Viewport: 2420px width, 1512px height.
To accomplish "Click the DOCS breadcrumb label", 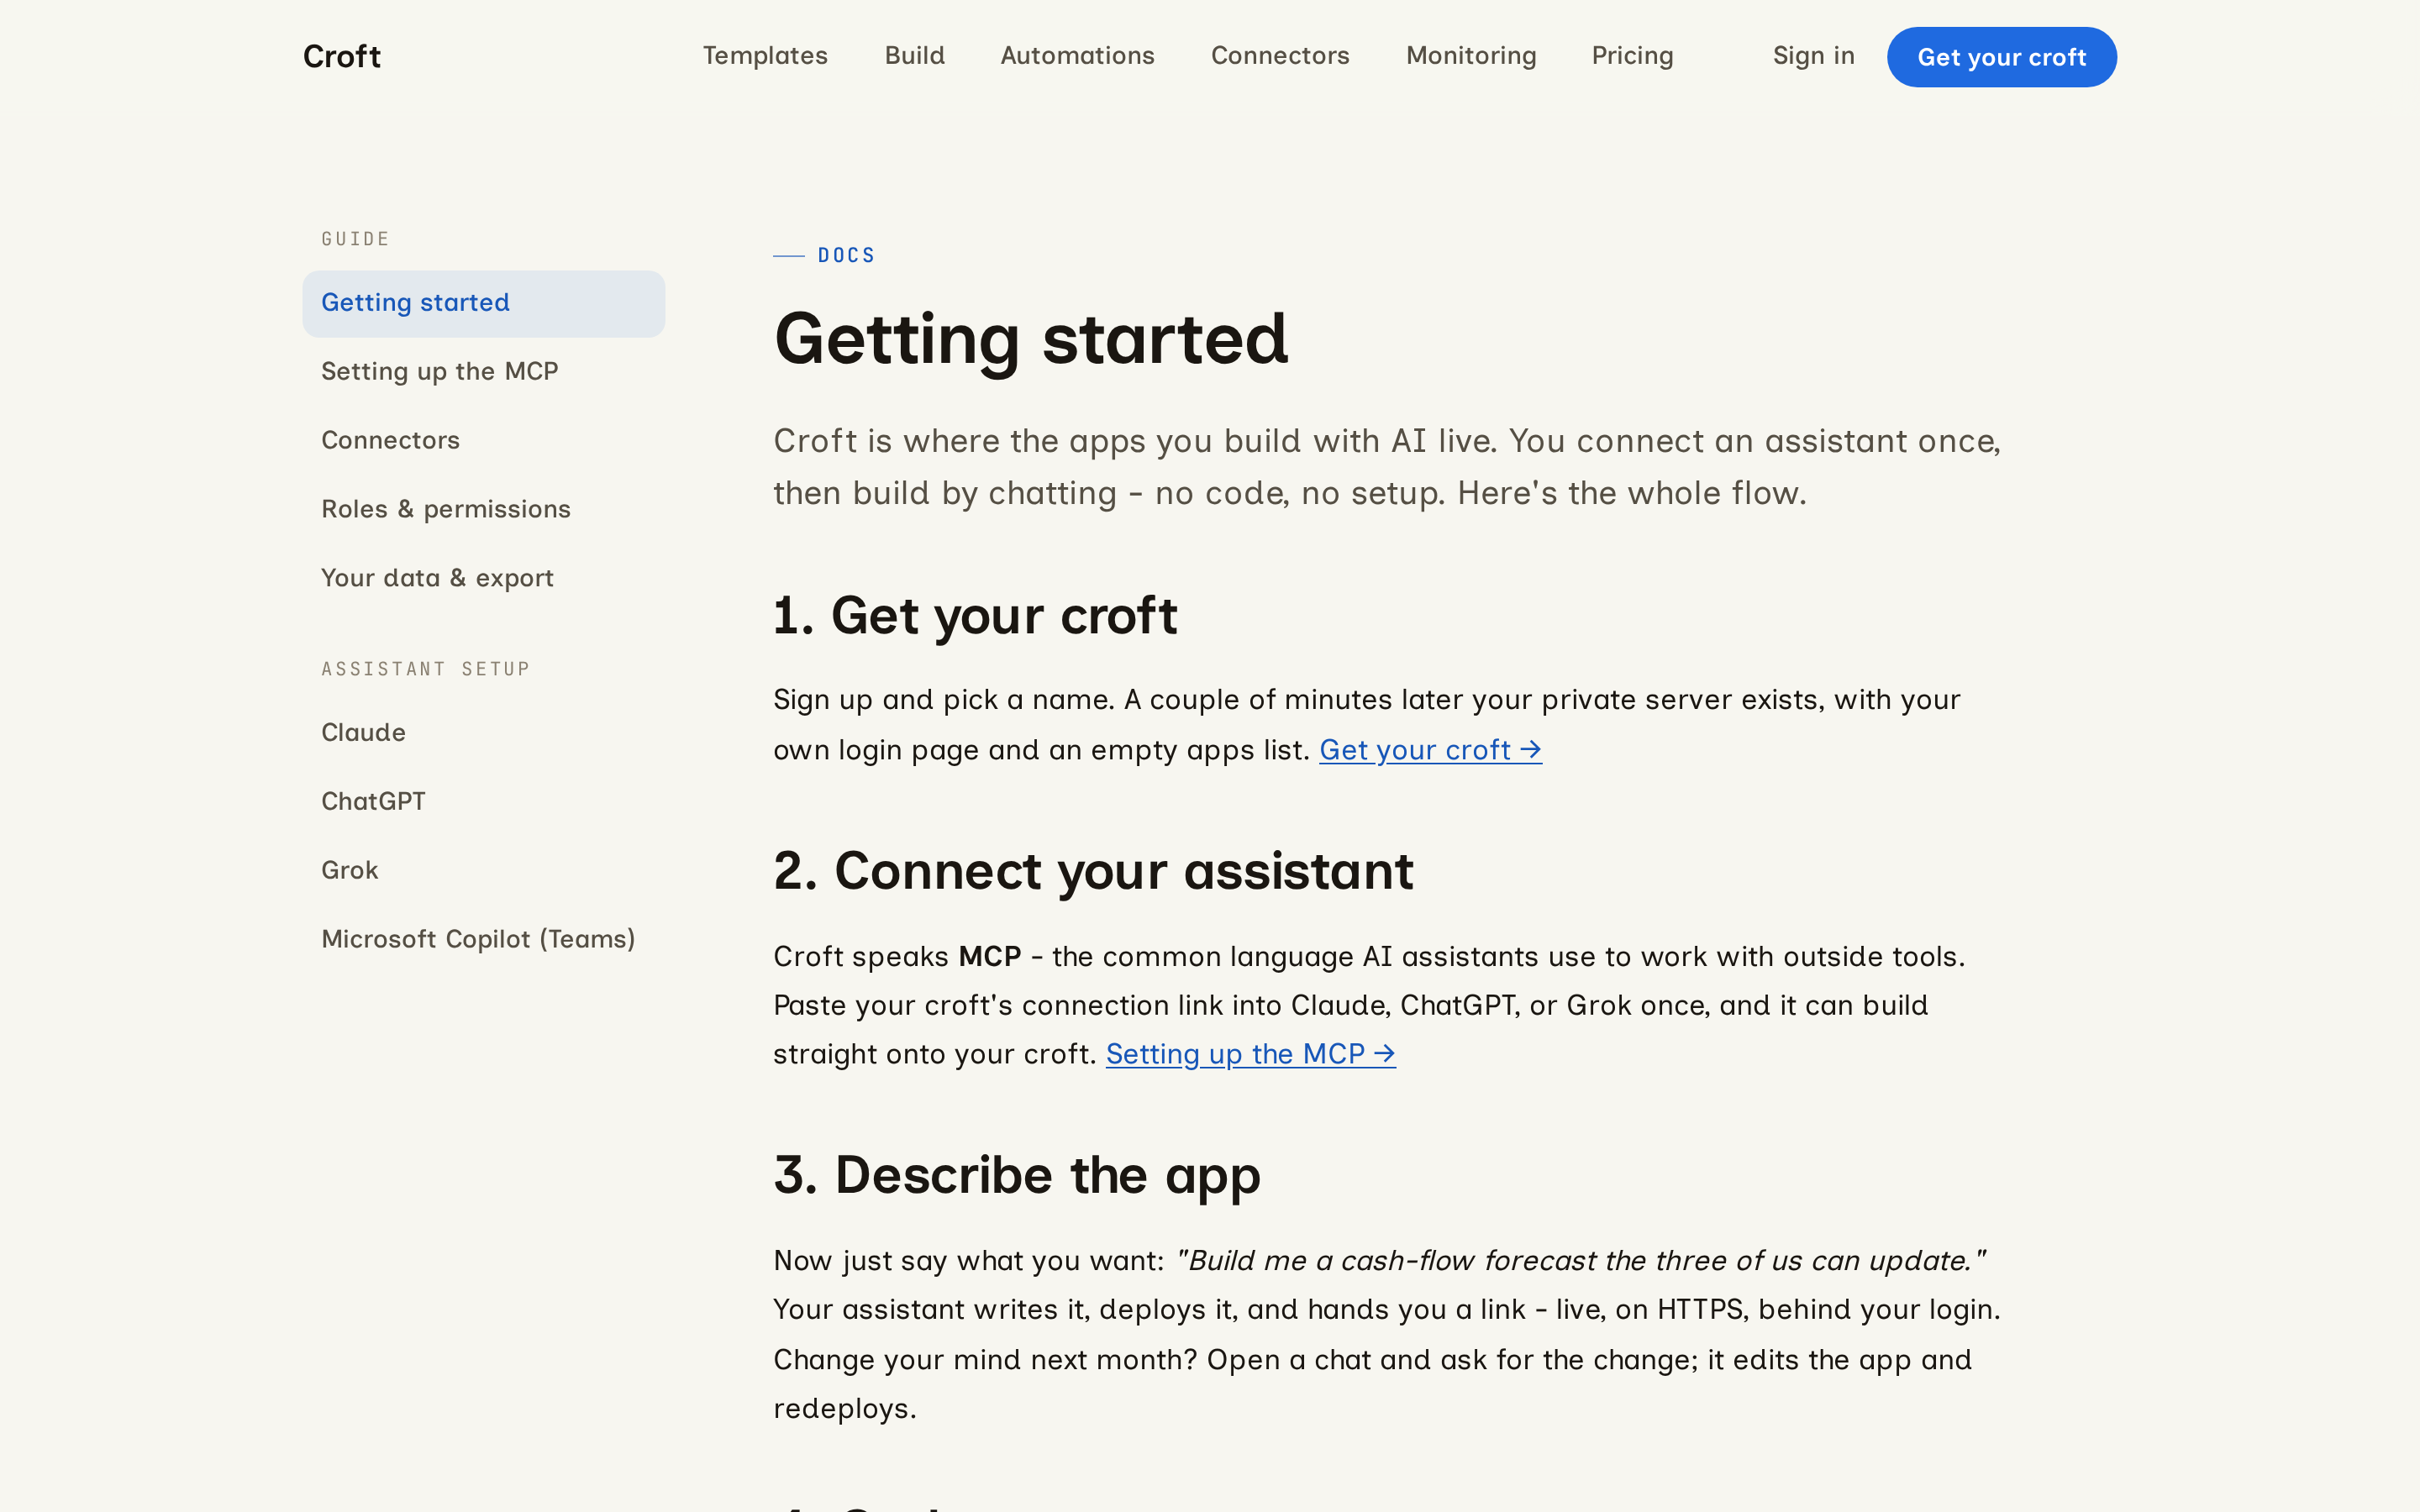I will point(846,256).
